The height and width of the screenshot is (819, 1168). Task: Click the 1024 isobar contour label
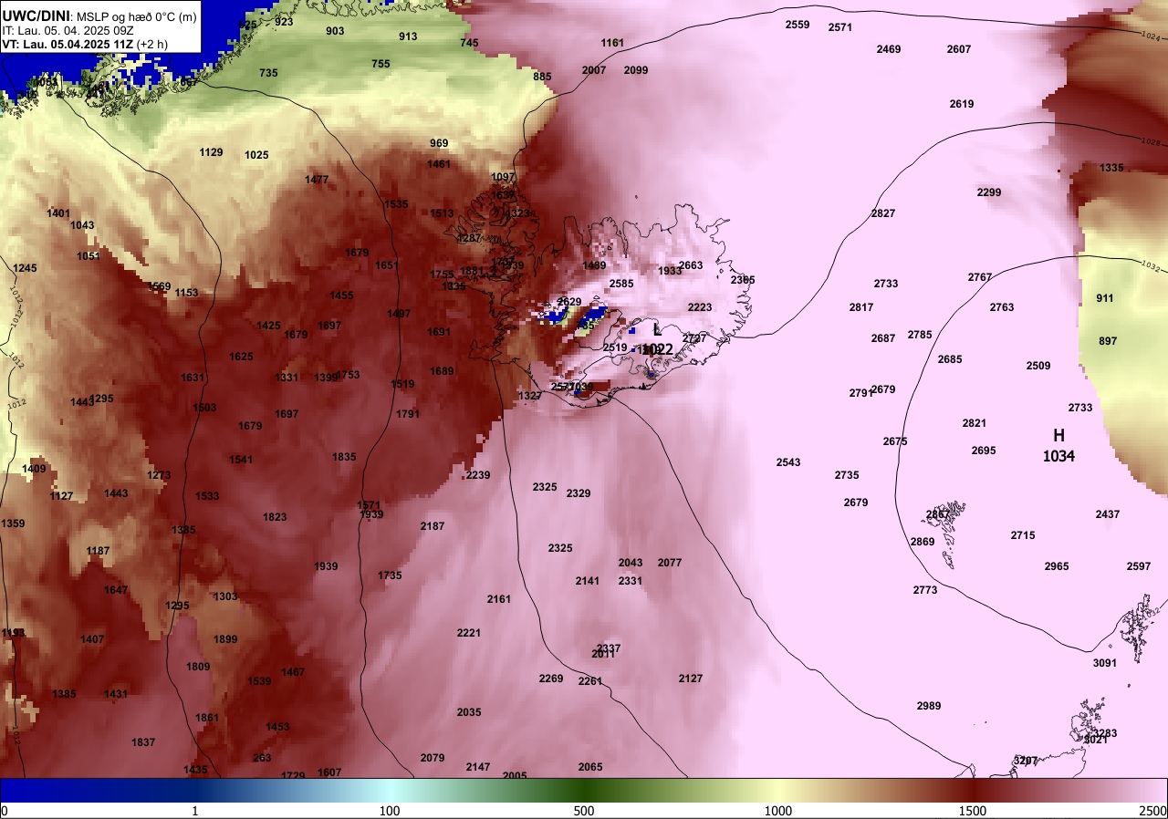(x=1152, y=36)
